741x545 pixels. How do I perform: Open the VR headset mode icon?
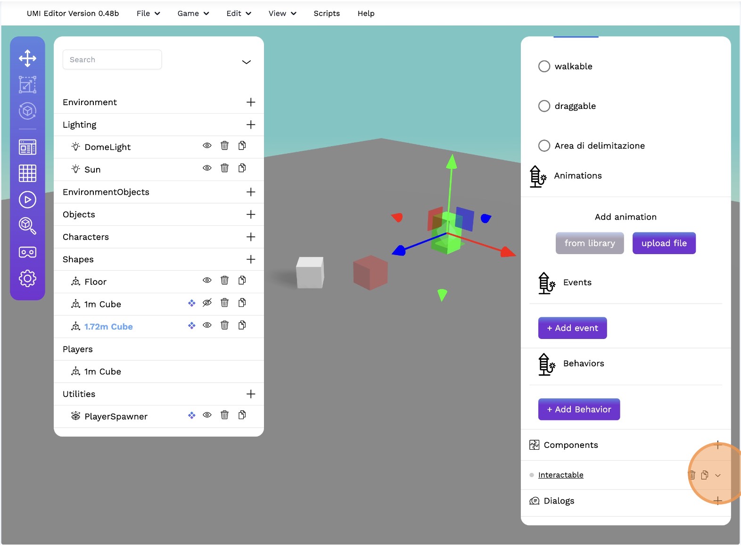[27, 252]
